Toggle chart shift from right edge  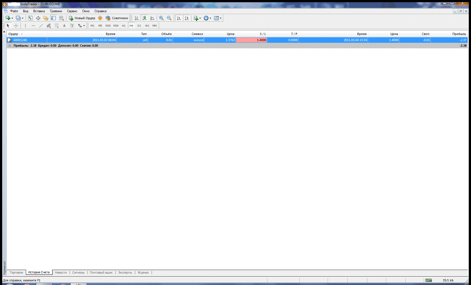[x=187, y=18]
